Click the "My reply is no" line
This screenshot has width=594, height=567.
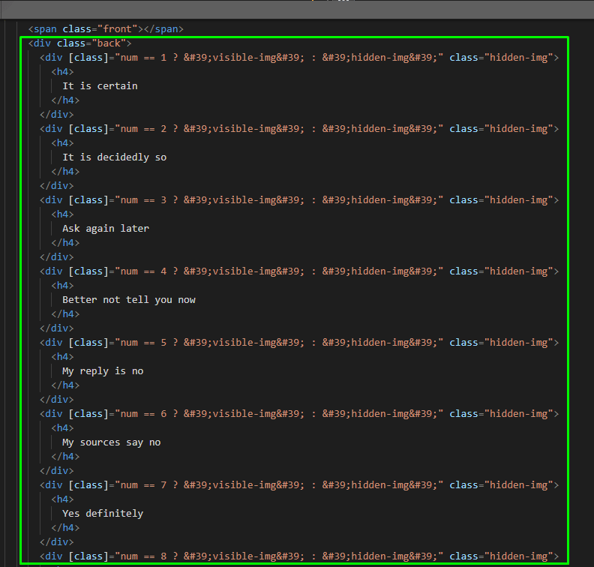click(103, 371)
